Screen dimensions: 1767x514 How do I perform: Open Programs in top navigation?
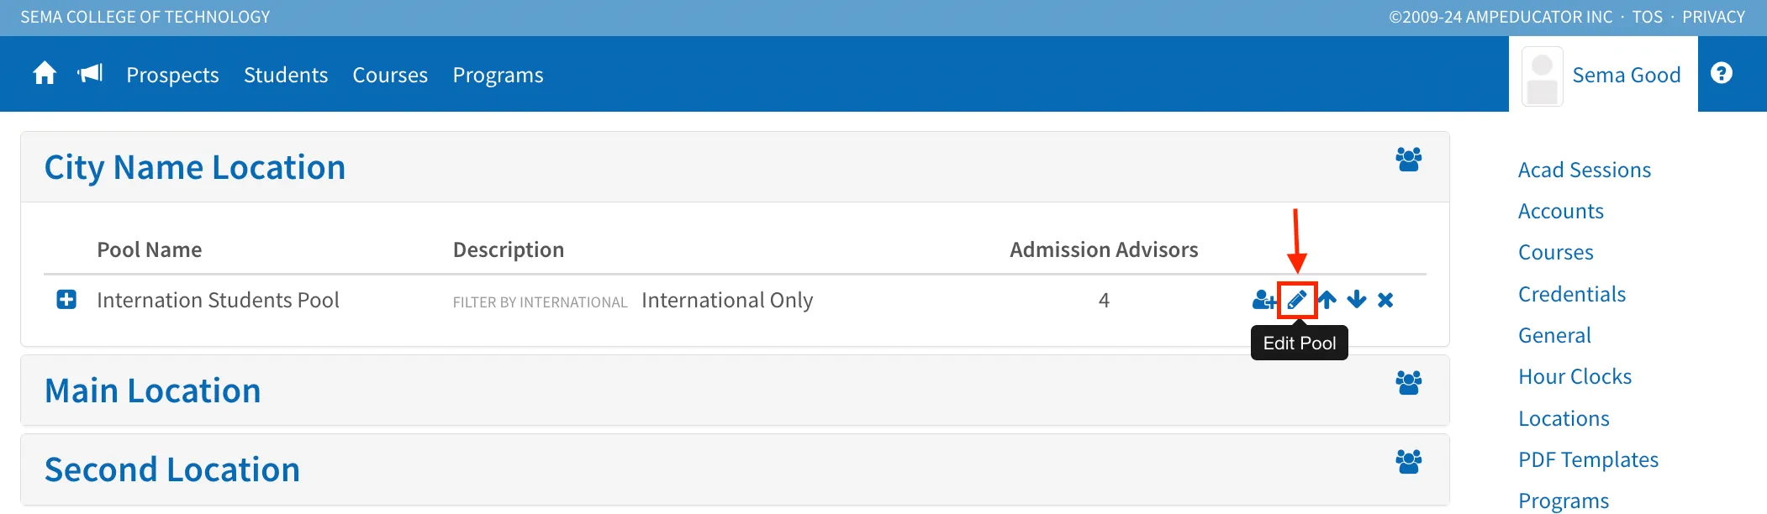pos(498,75)
